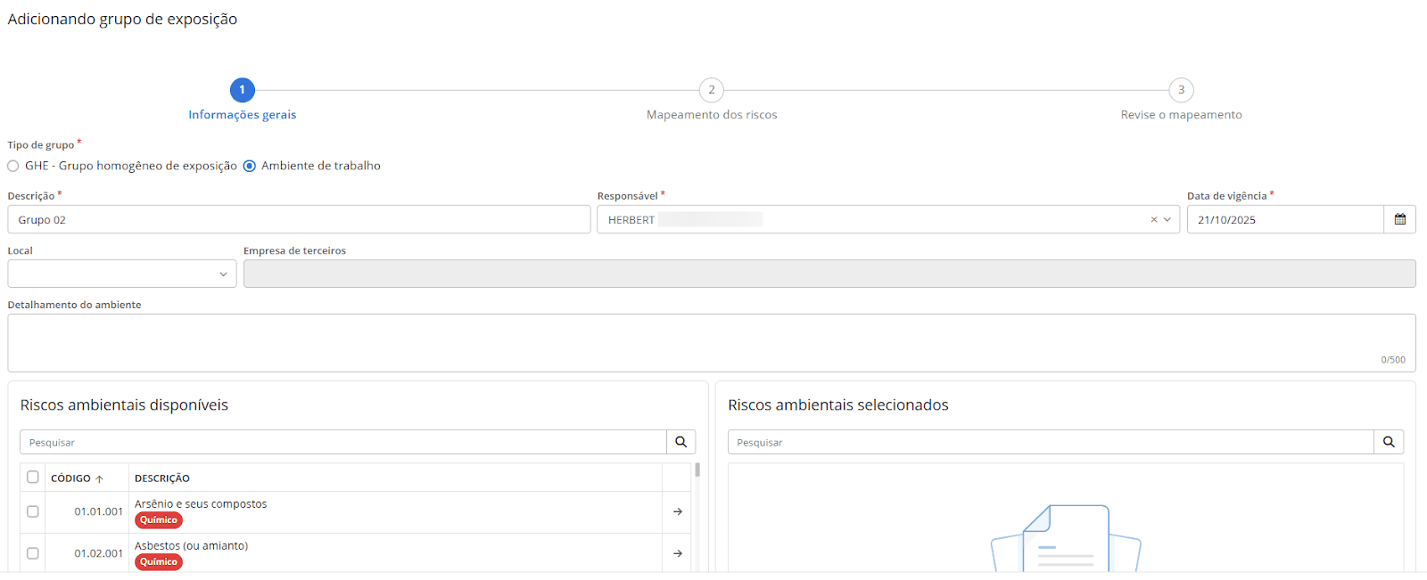The image size is (1427, 580).
Task: Go to step 3 Revise o mapeamento
Action: (1181, 90)
